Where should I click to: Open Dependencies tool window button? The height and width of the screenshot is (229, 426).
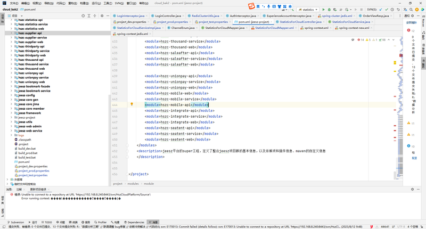click(134, 222)
